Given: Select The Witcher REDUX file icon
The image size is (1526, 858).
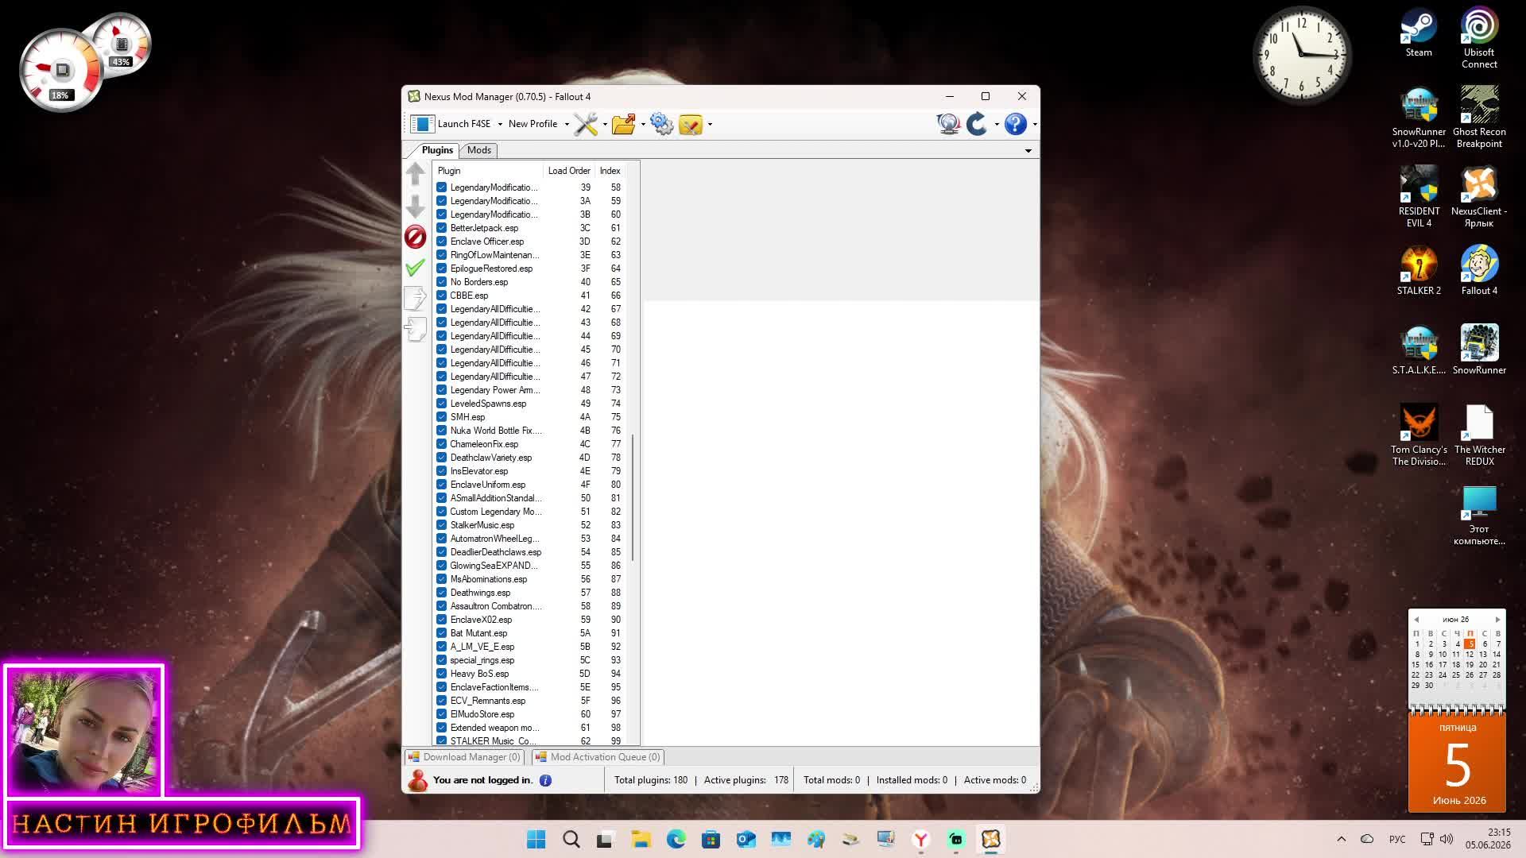Looking at the screenshot, I should (x=1479, y=435).
